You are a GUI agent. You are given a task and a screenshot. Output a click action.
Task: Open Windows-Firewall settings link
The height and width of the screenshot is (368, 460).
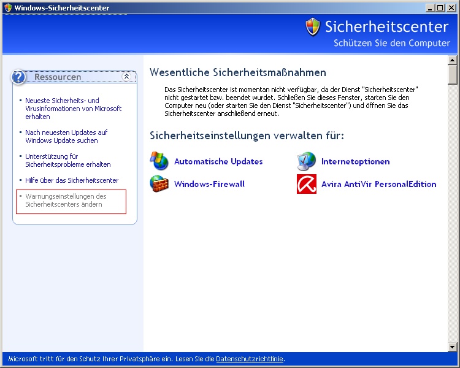coord(210,184)
